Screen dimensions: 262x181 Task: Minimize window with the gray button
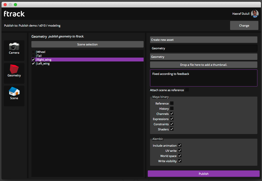(10, 5)
